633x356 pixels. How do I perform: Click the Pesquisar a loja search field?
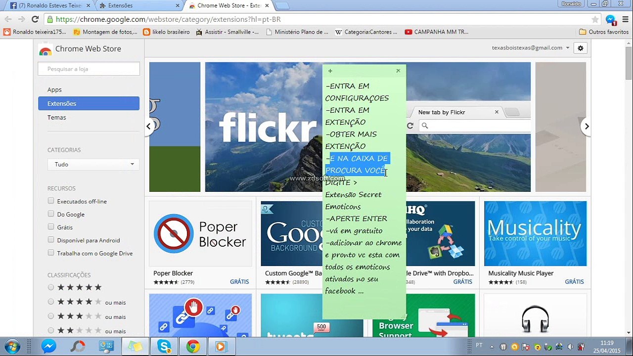click(89, 69)
